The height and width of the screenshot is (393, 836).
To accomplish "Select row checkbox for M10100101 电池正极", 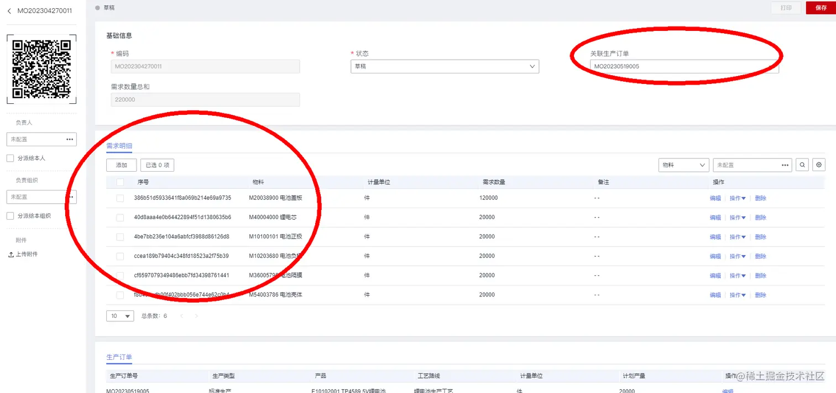I will [120, 237].
